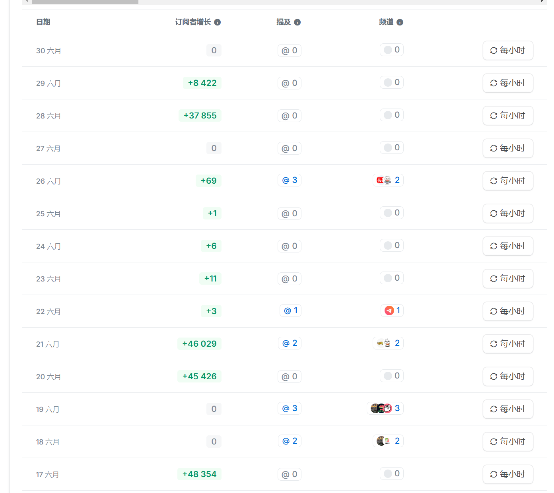Click the +48 354 subscriber growth value
Image resolution: width=554 pixels, height=493 pixels.
coord(199,474)
